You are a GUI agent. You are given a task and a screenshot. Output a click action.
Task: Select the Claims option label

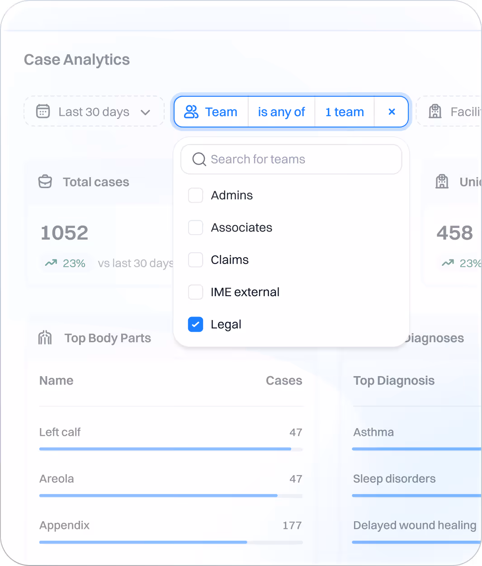[x=230, y=260]
